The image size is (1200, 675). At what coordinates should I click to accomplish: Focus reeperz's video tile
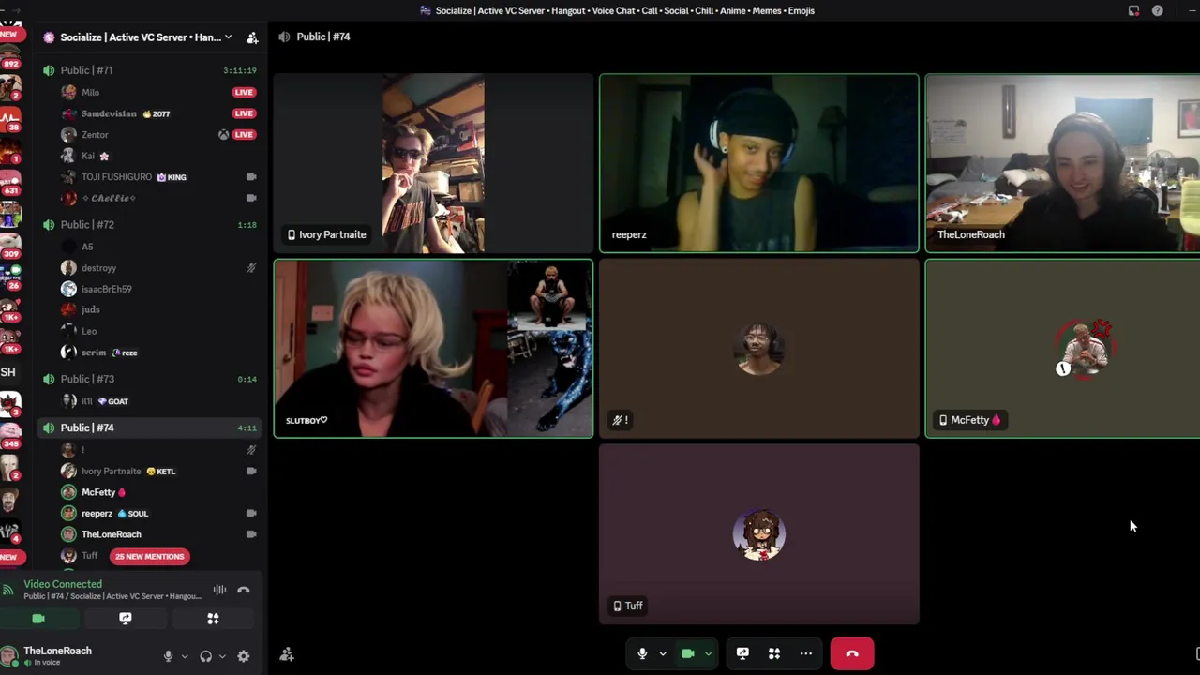pyautogui.click(x=759, y=163)
